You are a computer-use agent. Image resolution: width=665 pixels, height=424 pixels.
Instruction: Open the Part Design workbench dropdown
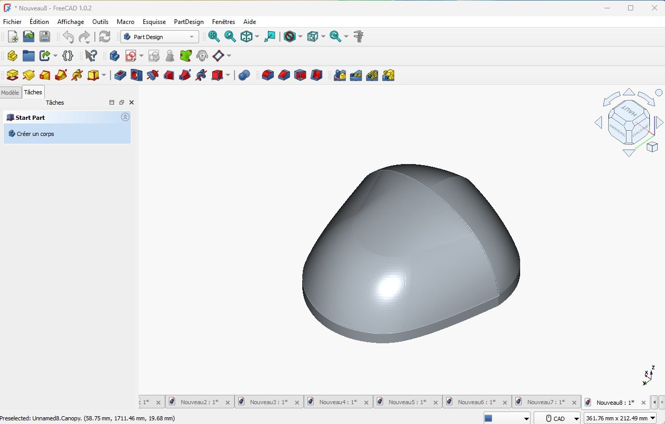pos(159,36)
